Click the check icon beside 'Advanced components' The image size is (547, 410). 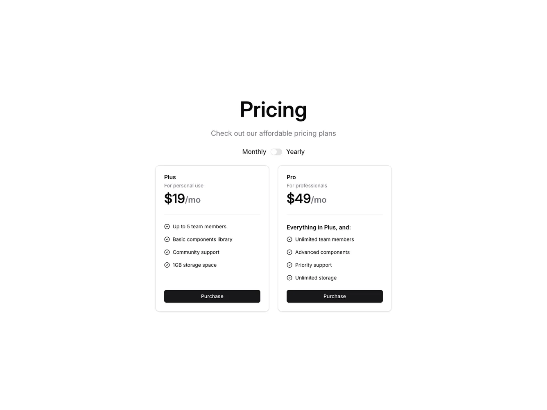(x=289, y=252)
